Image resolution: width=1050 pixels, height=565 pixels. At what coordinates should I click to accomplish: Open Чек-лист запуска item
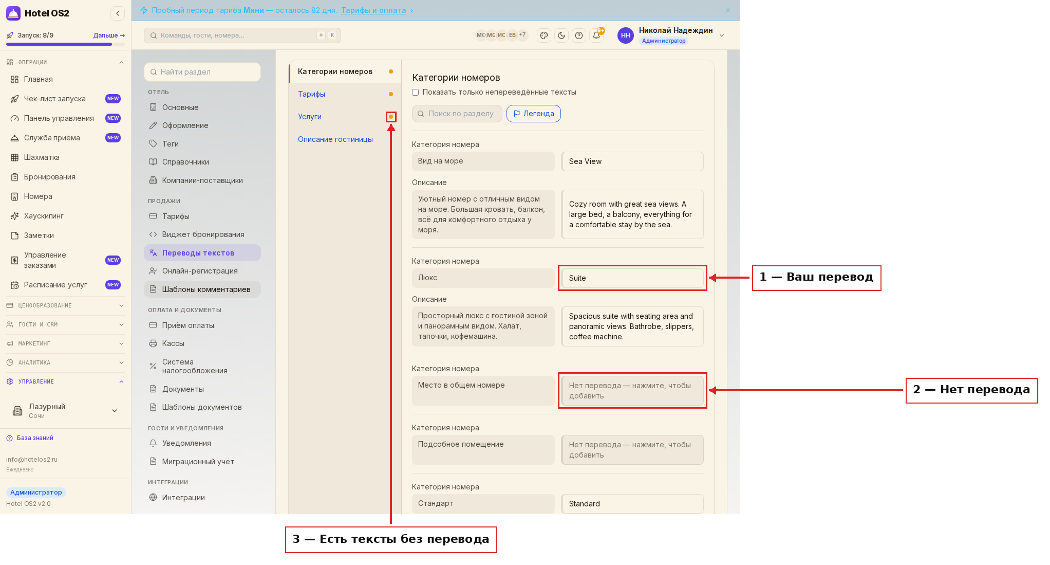tap(66, 99)
